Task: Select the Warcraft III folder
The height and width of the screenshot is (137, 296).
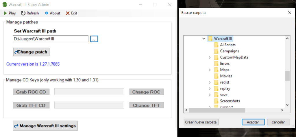Action: click(x=223, y=39)
